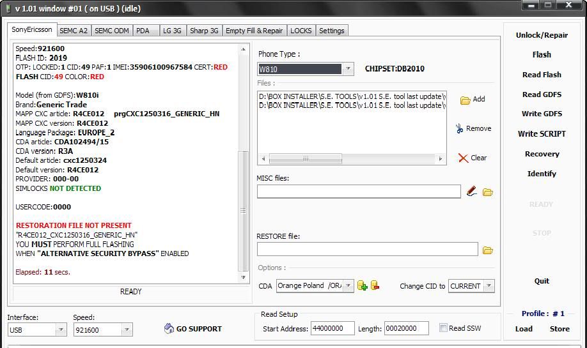Click the log panel scroll down arrow
This screenshot has width=587, height=348.
pyautogui.click(x=244, y=277)
